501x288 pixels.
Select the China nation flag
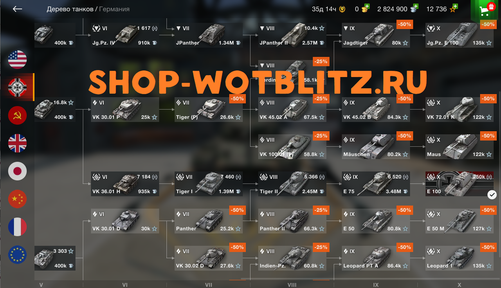[18, 199]
